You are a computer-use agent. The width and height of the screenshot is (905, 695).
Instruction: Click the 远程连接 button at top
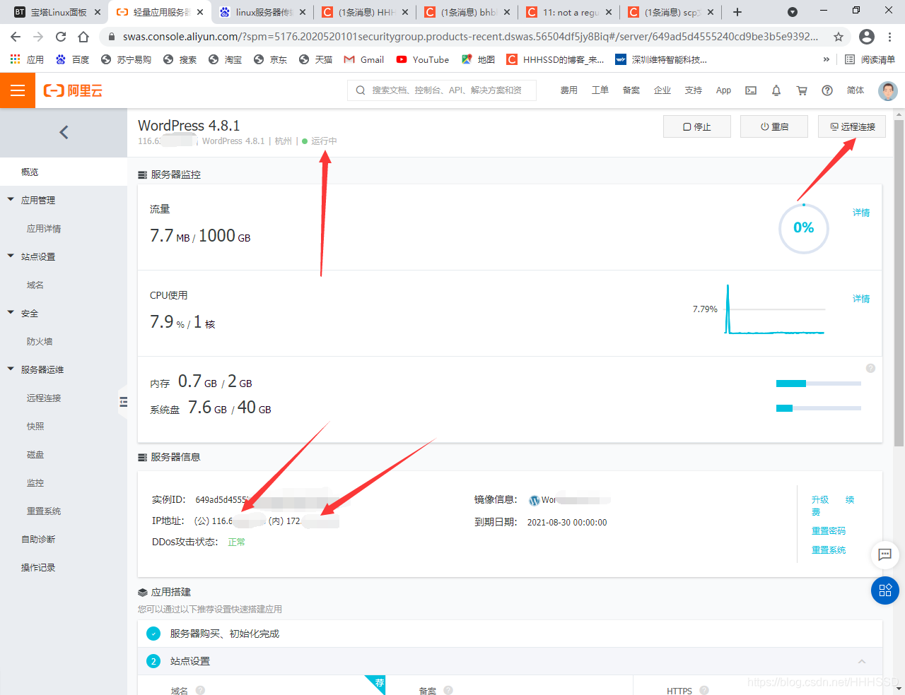852,126
